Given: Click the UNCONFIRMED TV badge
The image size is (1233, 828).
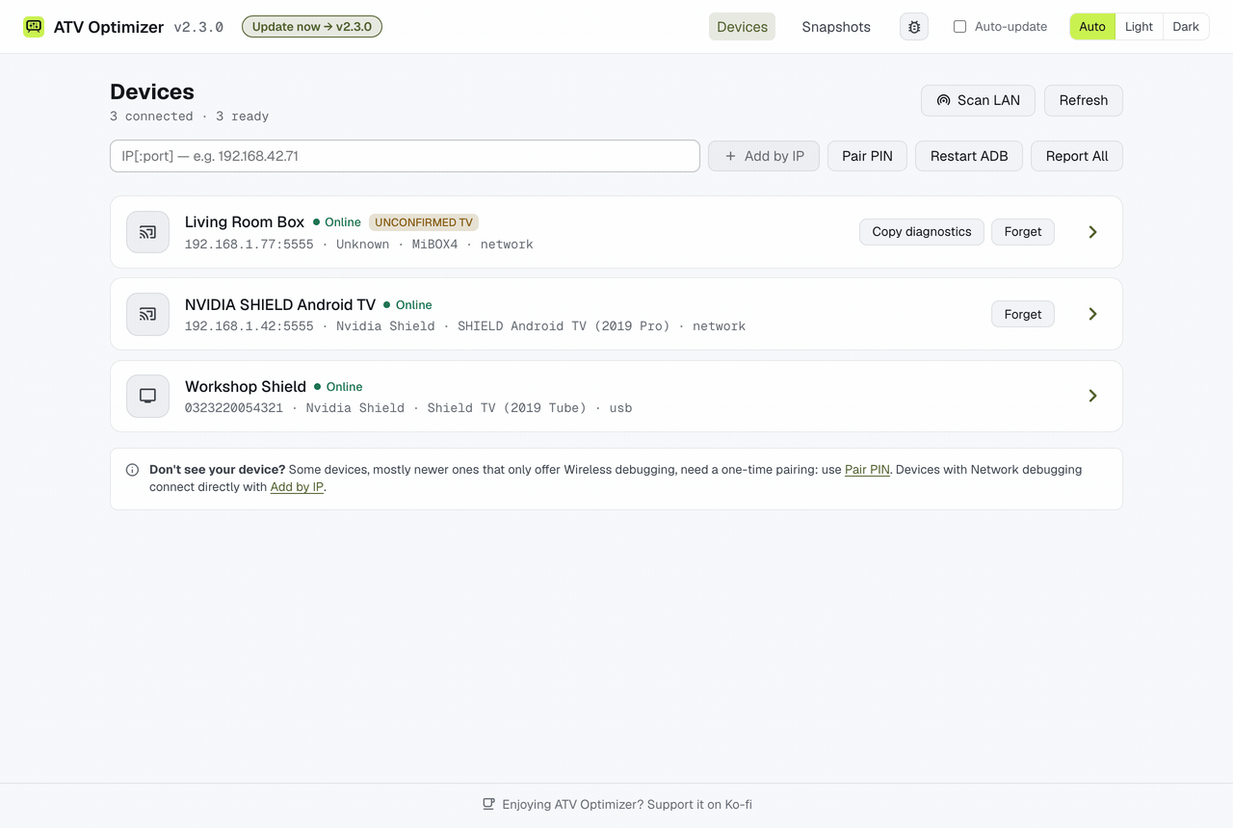Looking at the screenshot, I should coord(424,222).
